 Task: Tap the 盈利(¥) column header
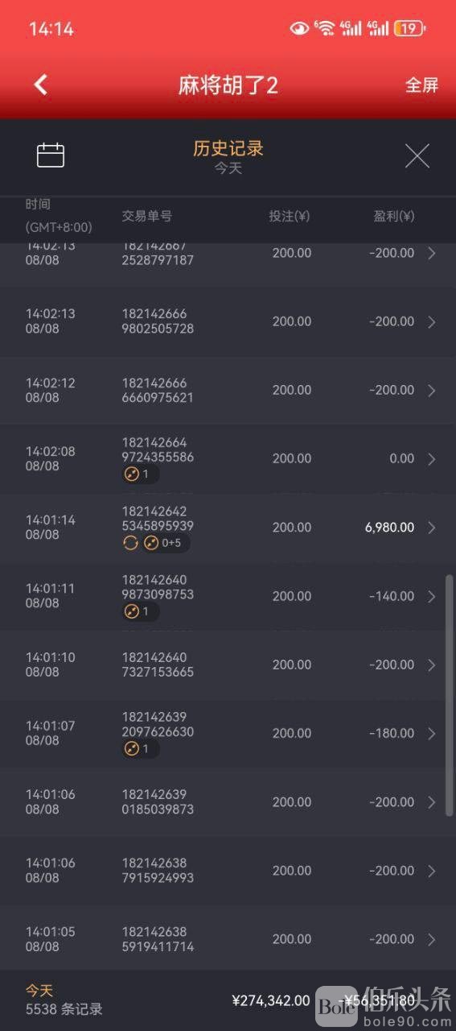point(394,216)
